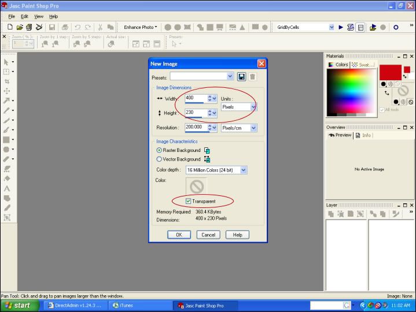Screen dimensions: 416x312
Task: Expand the Height value dropdown arrow
Action: click(x=215, y=113)
